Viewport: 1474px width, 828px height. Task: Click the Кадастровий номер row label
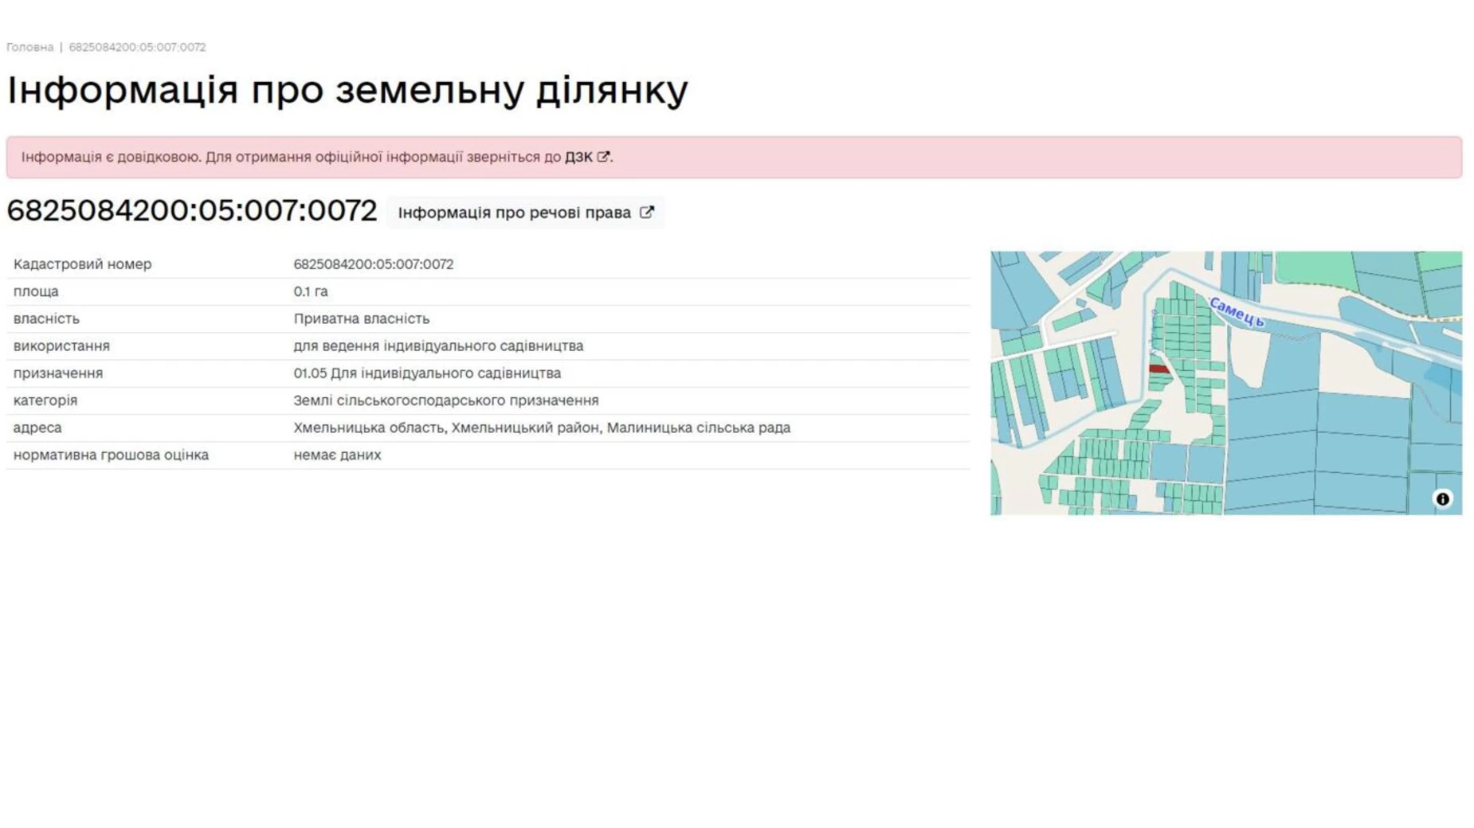pos(82,264)
